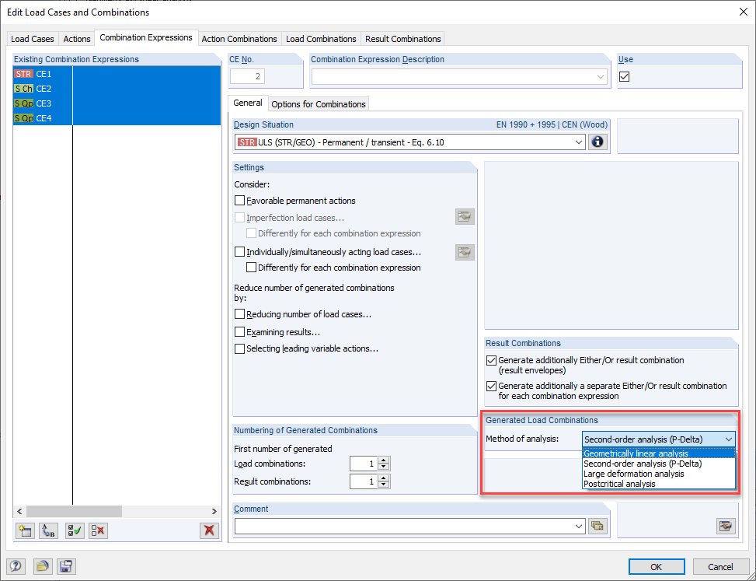This screenshot has width=756, height=581.
Task: Enable Selecting leading variable actions
Action: [239, 348]
